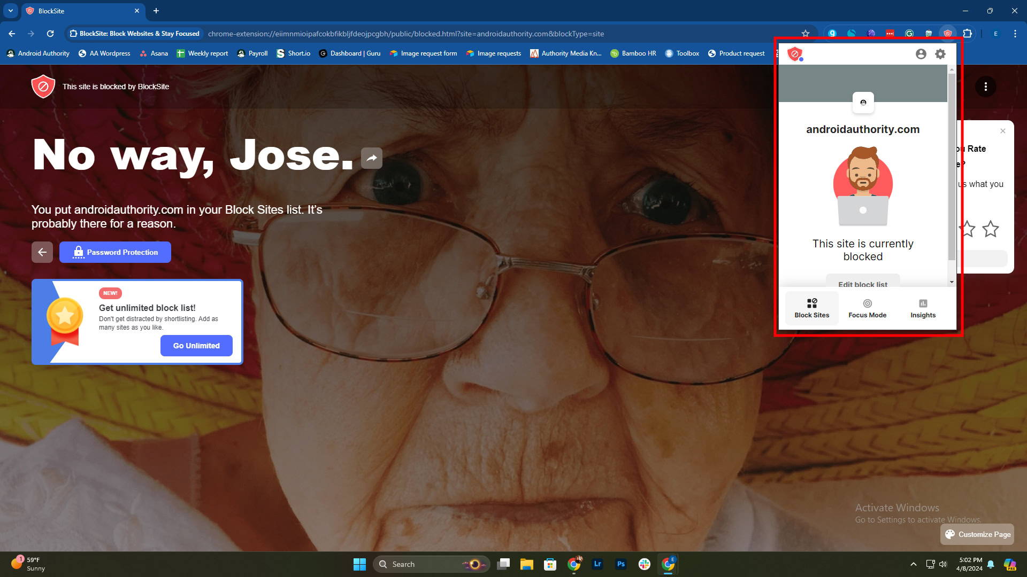Click the last rating star
Viewport: 1027px width, 577px height.
(x=990, y=229)
